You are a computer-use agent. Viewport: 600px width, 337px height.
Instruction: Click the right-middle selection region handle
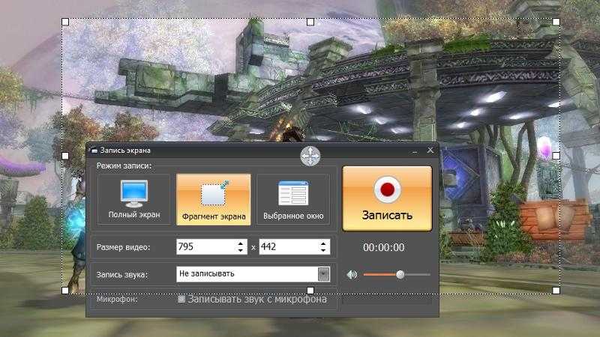pyautogui.click(x=556, y=156)
